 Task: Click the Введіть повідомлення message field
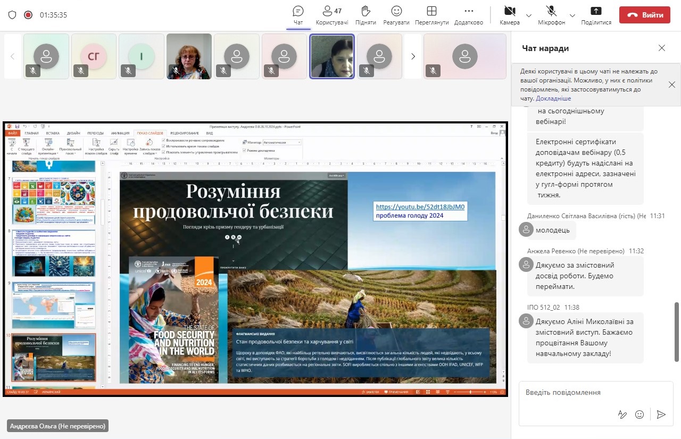click(585, 393)
